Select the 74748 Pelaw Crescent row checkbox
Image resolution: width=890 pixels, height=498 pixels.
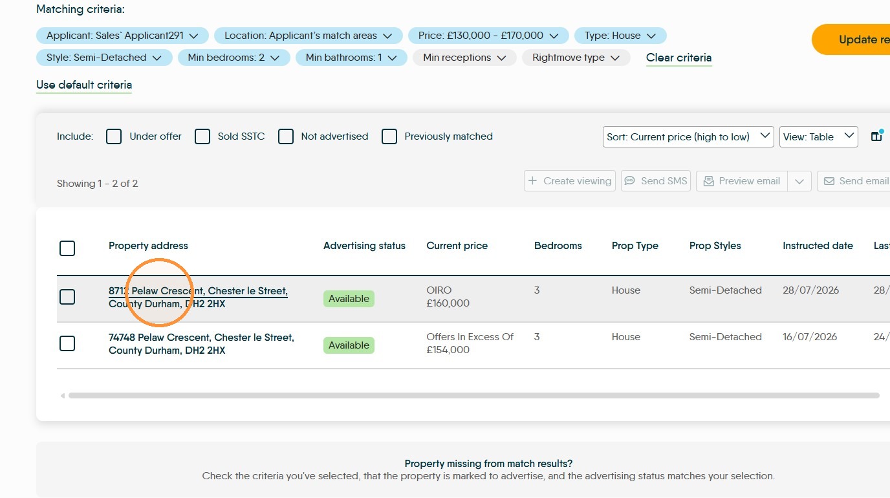coord(67,343)
